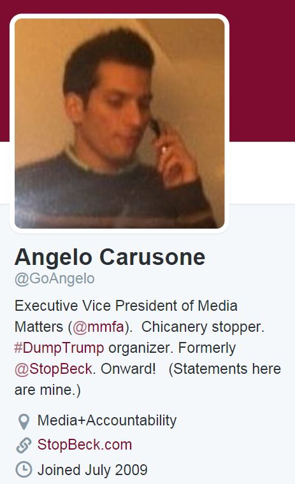Click the 'Matters' word in bio
Viewport: 295px width, 484px height.
(x=39, y=327)
